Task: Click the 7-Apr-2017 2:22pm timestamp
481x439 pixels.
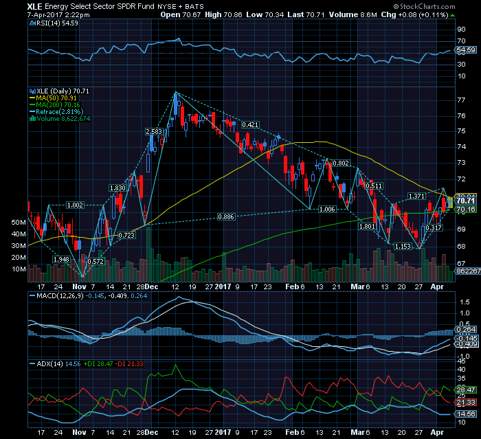Action: [58, 15]
